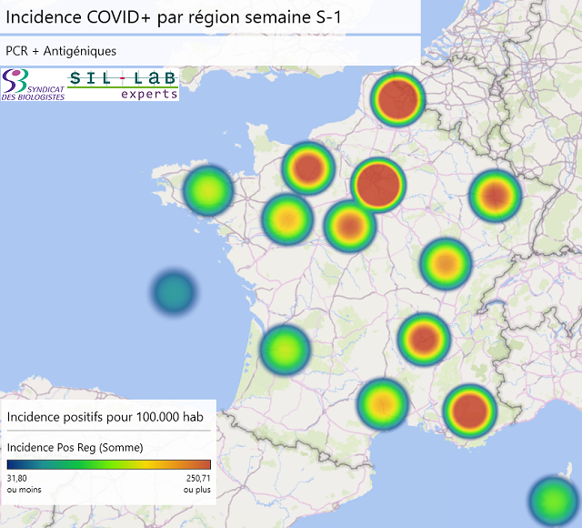Click the SIL-LAB experts logo
The height and width of the screenshot is (528, 582).
(x=123, y=85)
